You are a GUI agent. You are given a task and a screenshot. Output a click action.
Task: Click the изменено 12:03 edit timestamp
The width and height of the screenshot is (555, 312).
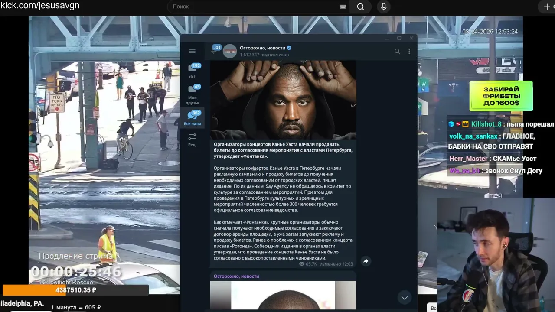pos(336,264)
